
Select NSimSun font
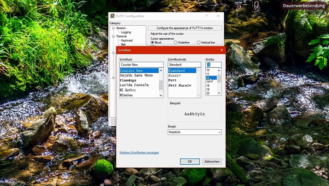[139, 95]
